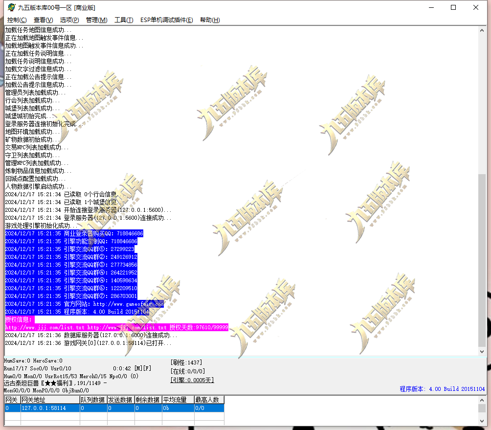Screen dimensions: 491x430
Task: Click the 0:0:42 uptime timer text
Action: 122,369
